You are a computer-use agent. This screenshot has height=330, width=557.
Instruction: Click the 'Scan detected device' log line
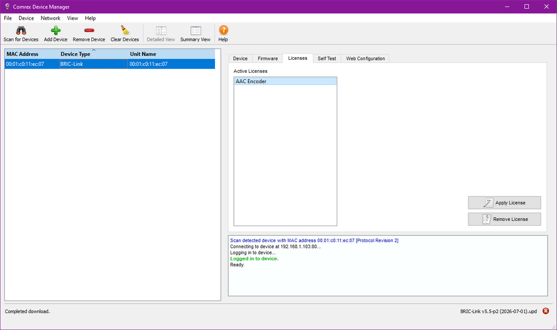[x=314, y=240]
